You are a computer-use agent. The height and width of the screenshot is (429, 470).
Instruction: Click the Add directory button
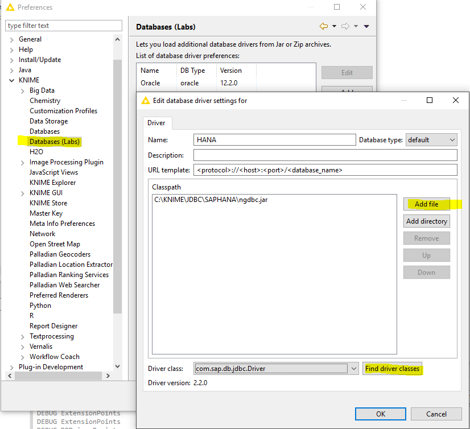click(x=427, y=221)
